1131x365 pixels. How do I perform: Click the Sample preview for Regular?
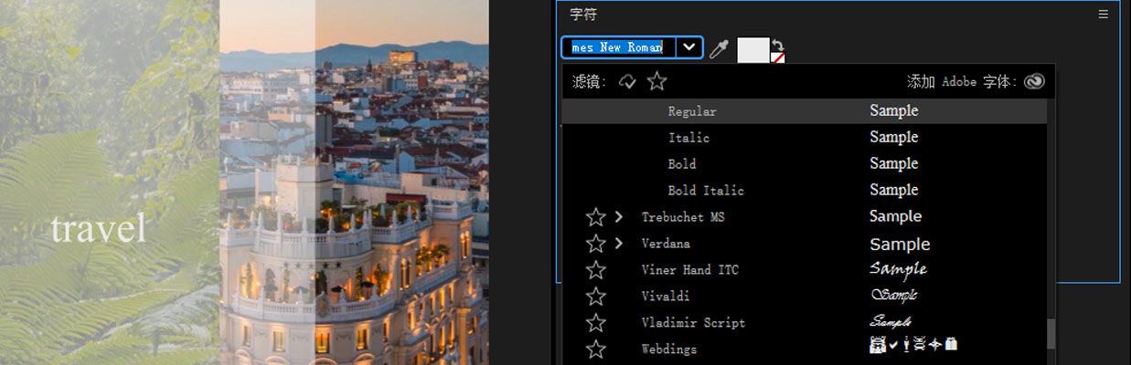(893, 111)
